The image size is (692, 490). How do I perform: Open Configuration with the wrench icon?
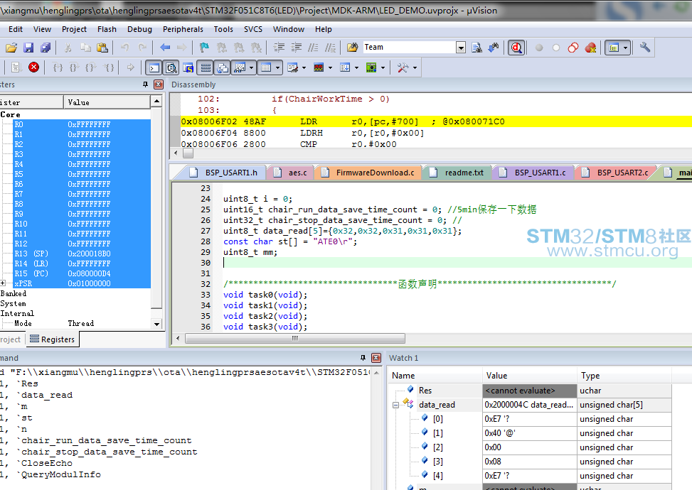(645, 47)
